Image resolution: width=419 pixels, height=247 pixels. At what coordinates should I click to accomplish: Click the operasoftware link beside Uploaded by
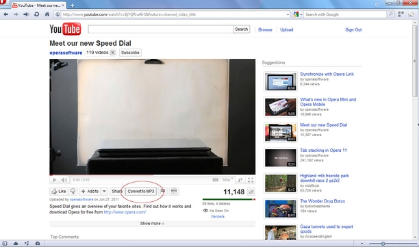coord(81,200)
